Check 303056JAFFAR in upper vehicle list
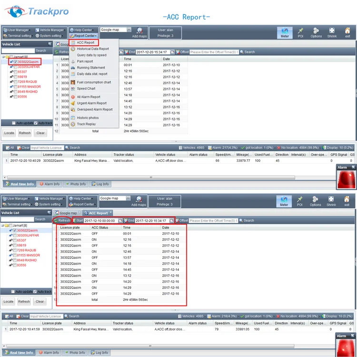This screenshot has height=357, width=357. coord(16,67)
